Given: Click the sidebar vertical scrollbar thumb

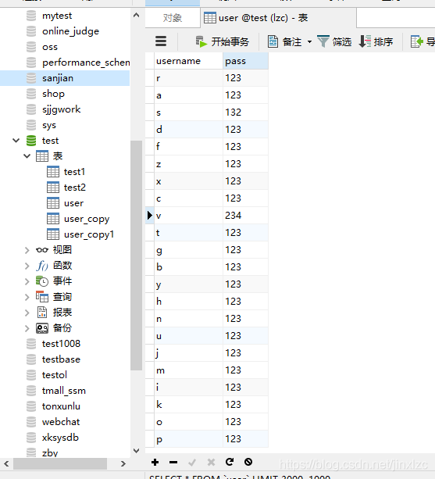Looking at the screenshot, I should pyautogui.click(x=136, y=256).
